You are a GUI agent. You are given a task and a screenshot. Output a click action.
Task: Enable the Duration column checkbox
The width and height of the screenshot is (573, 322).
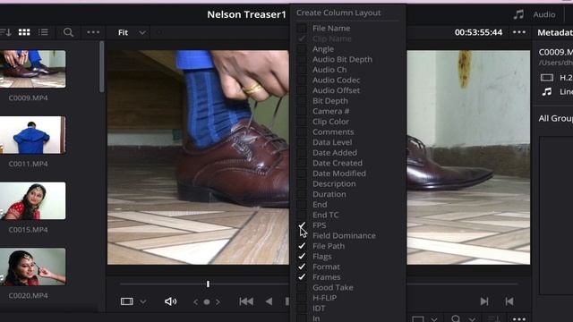pos(302,194)
